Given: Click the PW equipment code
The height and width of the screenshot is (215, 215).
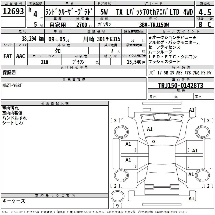Looking at the screenshot, I should point(209,73).
